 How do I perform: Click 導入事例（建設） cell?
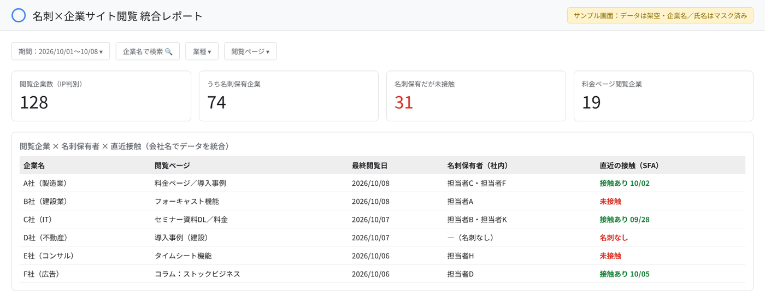182,237
